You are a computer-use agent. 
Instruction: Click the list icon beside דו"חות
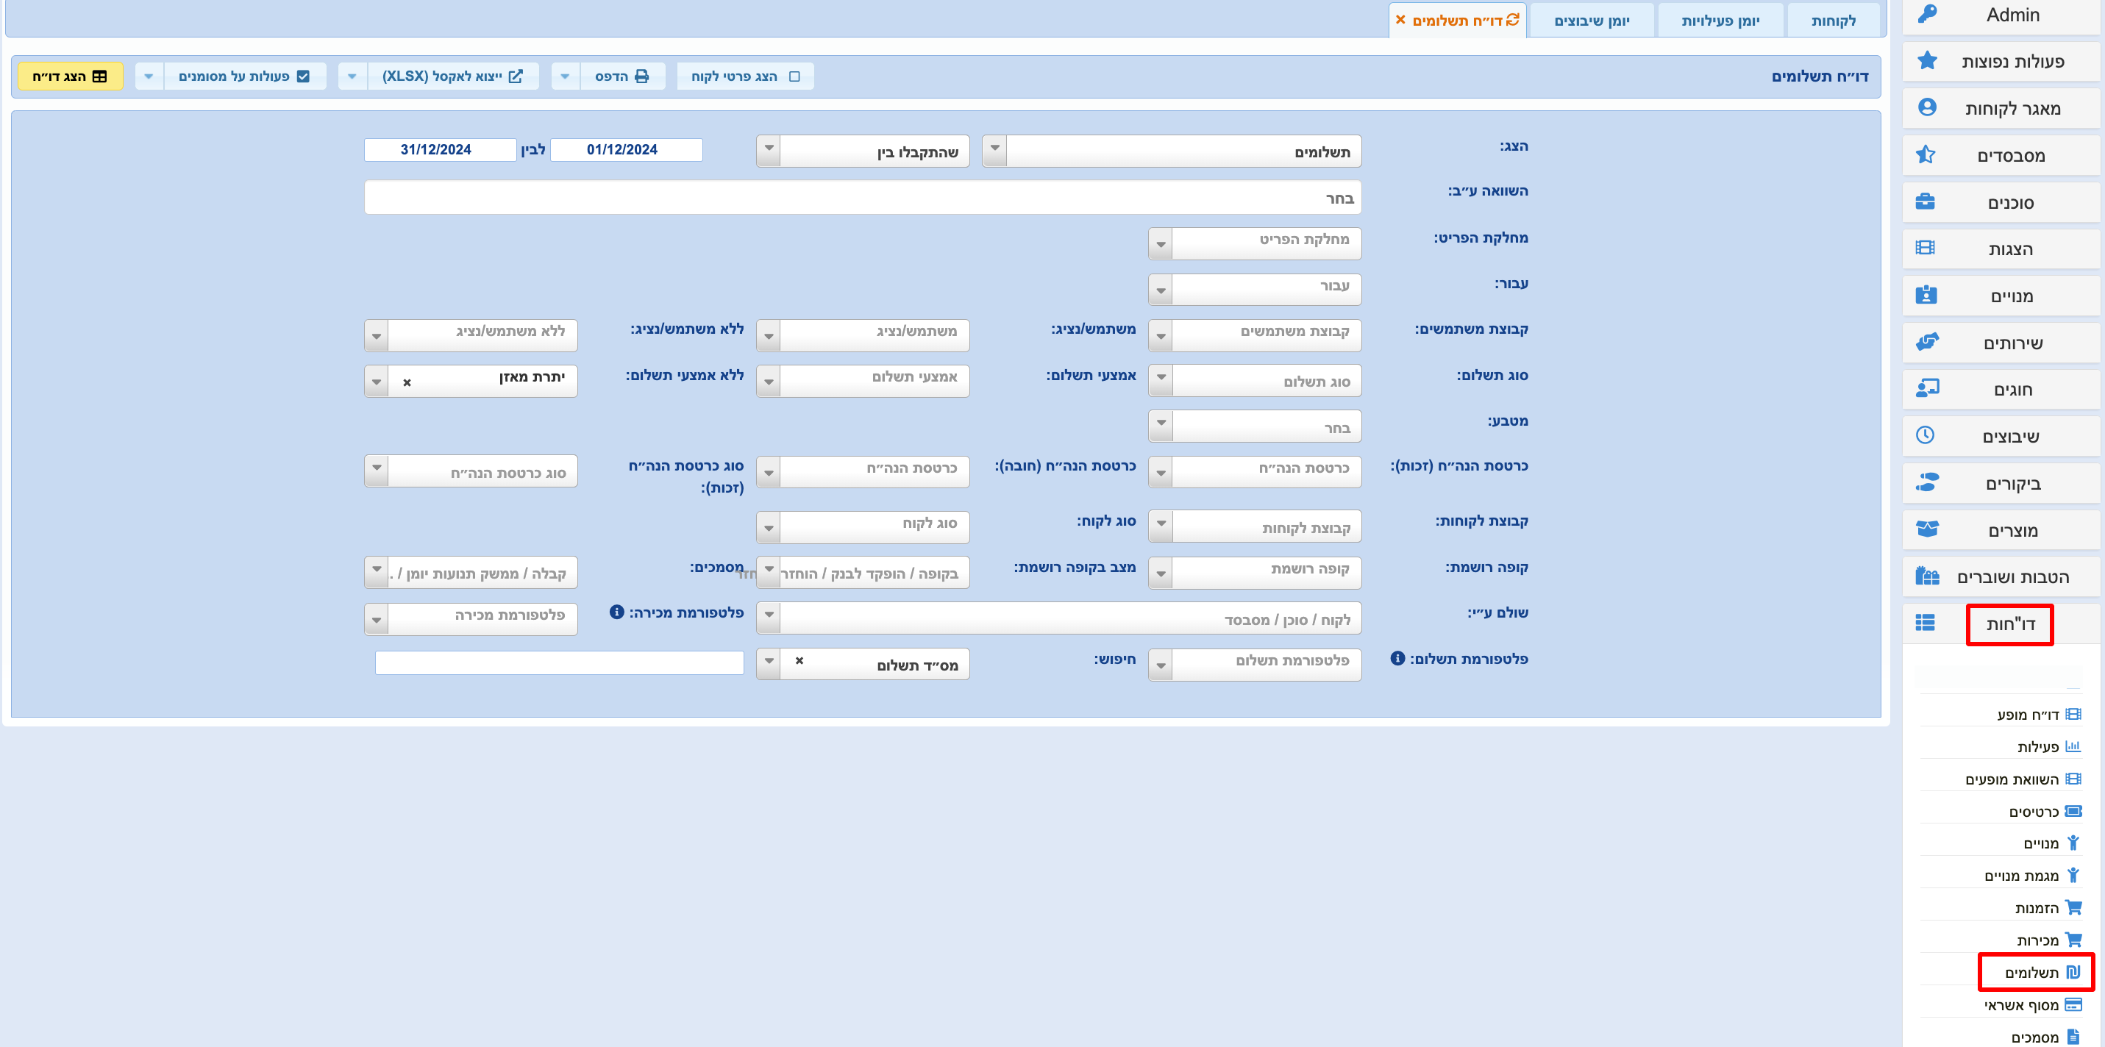[1926, 623]
